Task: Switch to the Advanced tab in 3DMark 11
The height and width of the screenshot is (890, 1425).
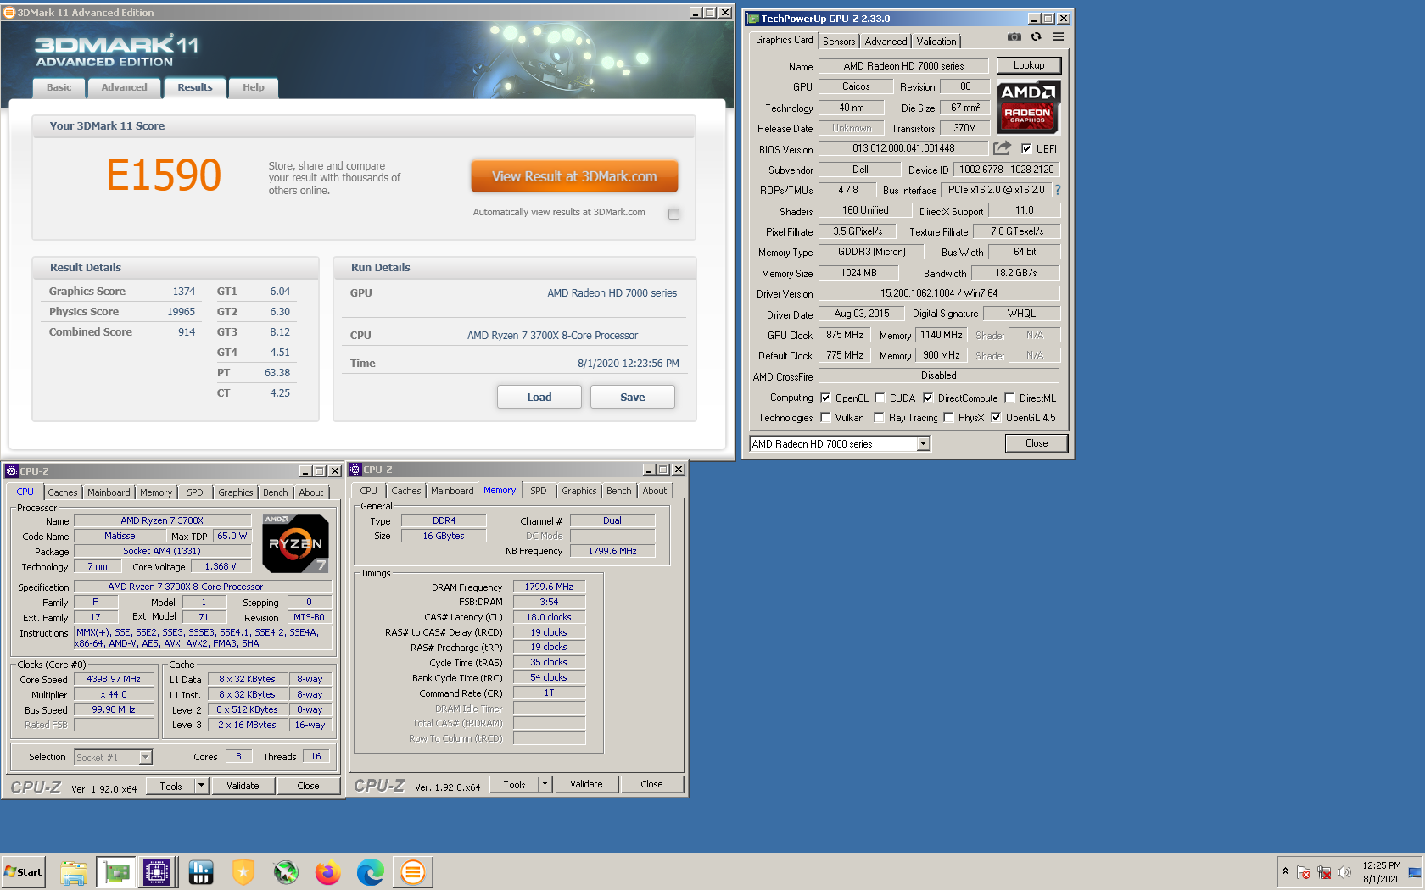Action: pos(124,87)
